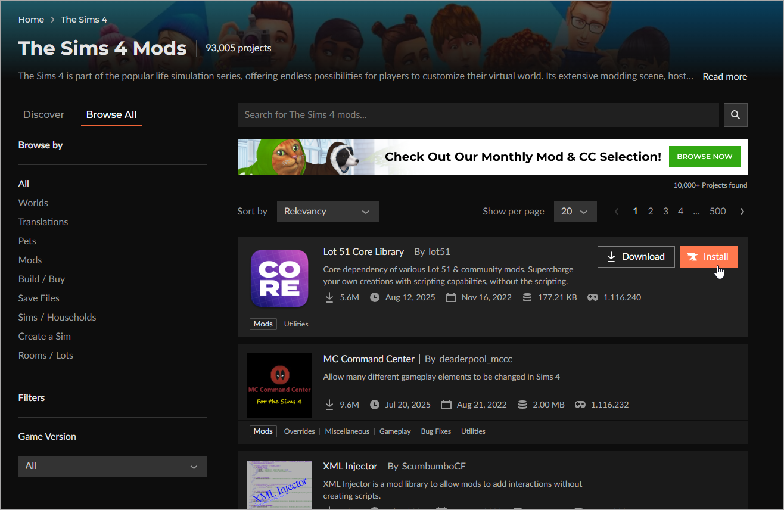Click the Utilities tag on Lot 51 Core Library
The height and width of the screenshot is (510, 784).
296,324
